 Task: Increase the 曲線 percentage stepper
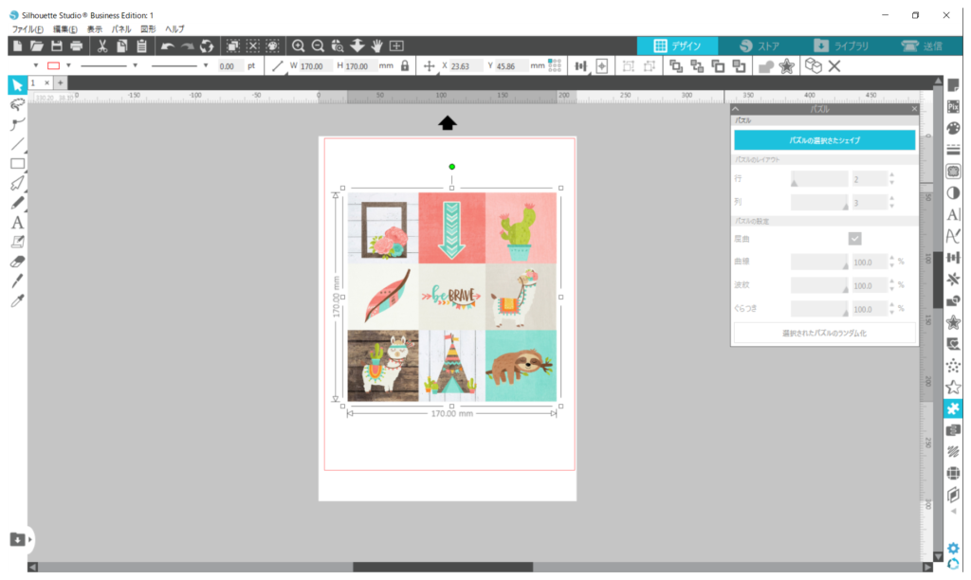[x=891, y=258]
